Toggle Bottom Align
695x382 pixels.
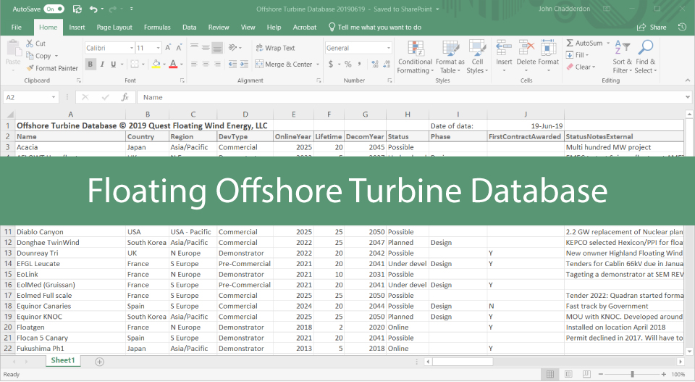[217, 47]
